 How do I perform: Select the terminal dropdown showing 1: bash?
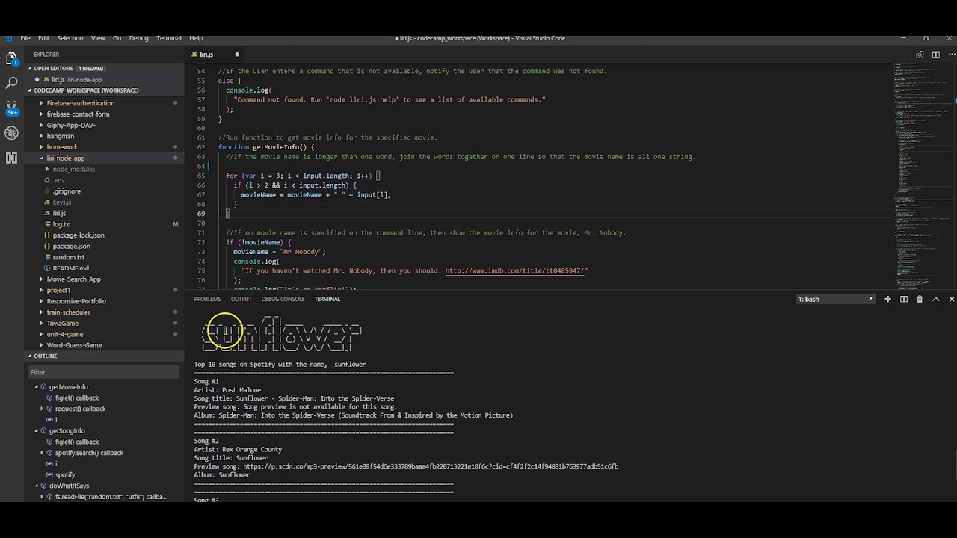pos(835,299)
